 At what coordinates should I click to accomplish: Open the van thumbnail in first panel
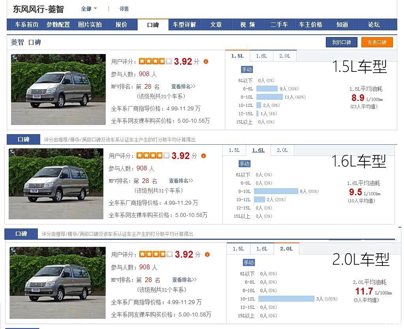[58, 90]
